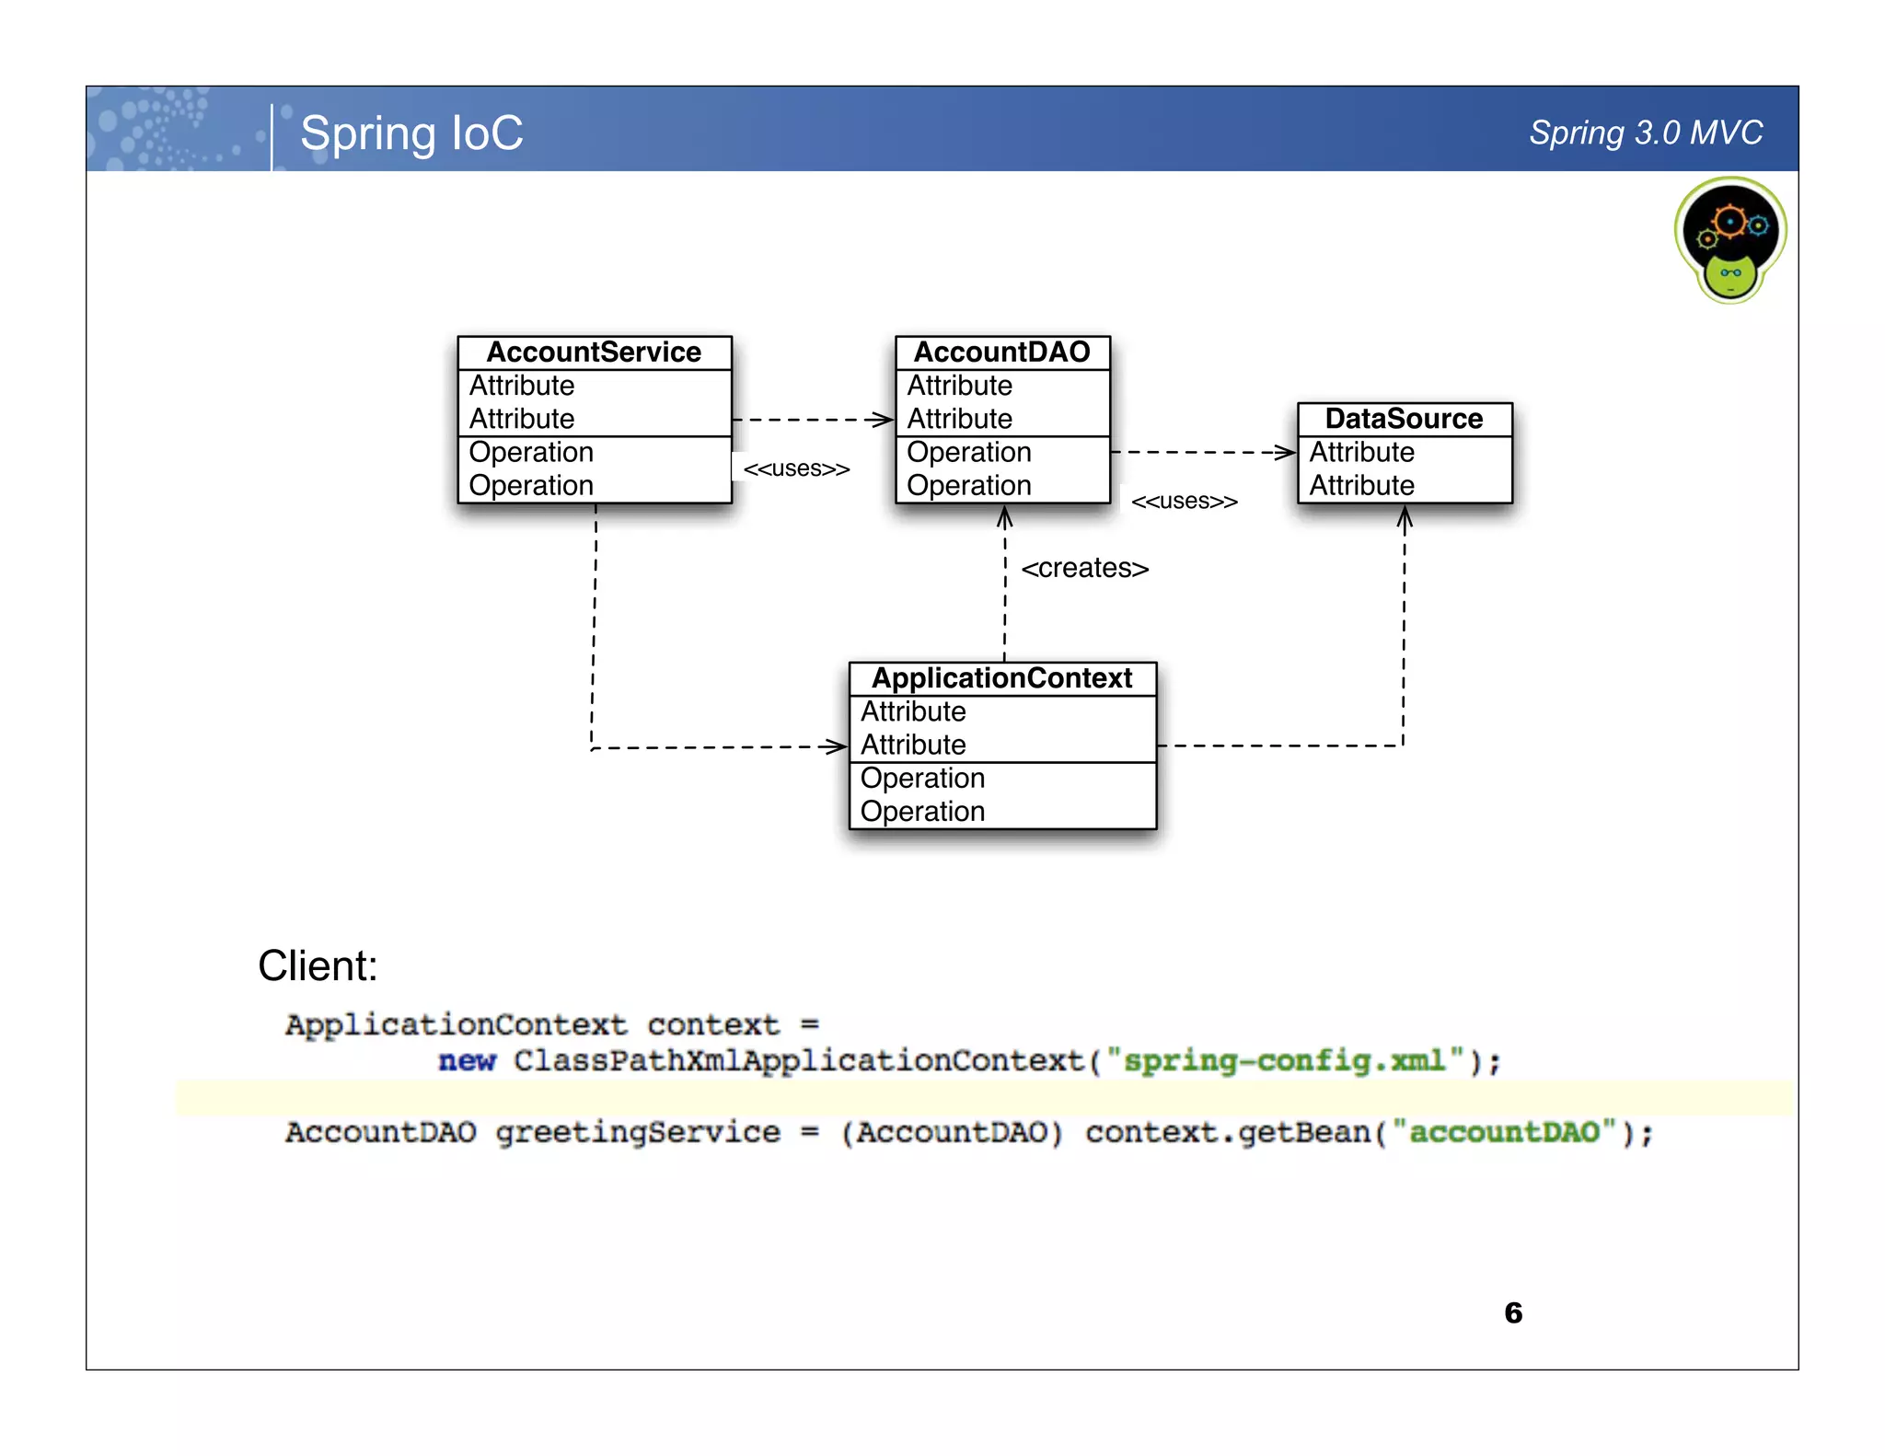Select the AccountService class box title
The width and height of the screenshot is (1885, 1456).
(594, 352)
